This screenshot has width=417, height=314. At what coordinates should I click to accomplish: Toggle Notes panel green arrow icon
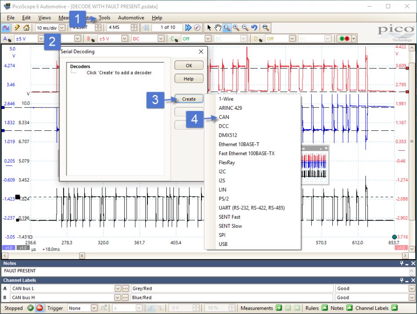pos(349,308)
